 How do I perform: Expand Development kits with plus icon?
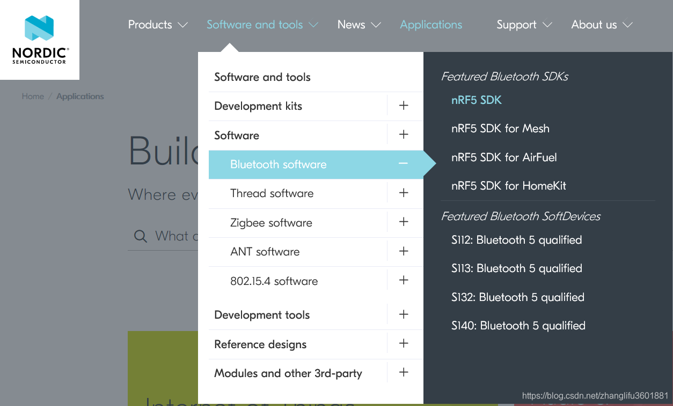click(x=404, y=106)
